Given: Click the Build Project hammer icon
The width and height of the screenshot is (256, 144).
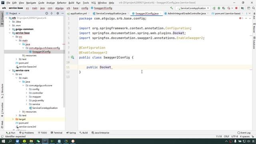Looking at the screenshot, I should [172, 8].
